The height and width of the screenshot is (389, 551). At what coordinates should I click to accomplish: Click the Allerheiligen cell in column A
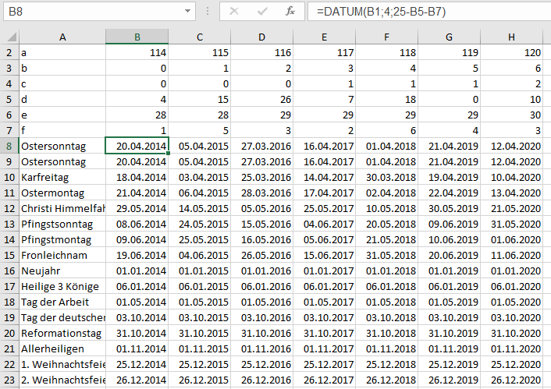click(62, 348)
